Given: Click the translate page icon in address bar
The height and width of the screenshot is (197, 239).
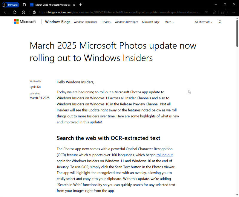Looking at the screenshot, I should pyautogui.click(x=206, y=12).
